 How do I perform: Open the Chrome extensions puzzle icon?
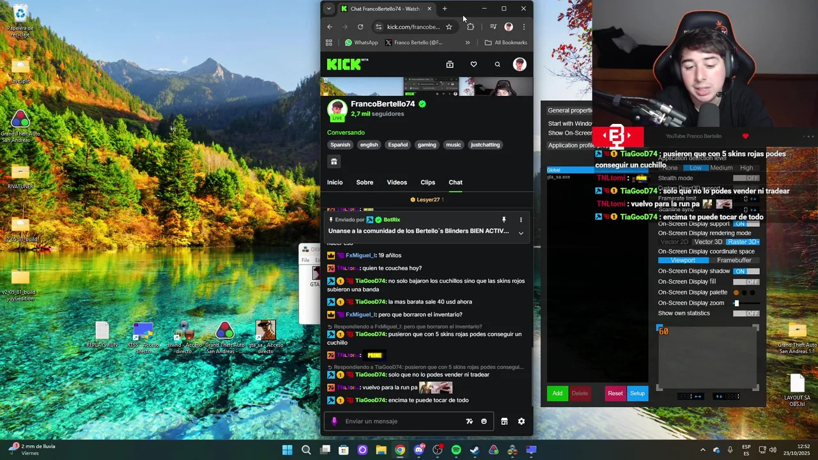(x=470, y=27)
